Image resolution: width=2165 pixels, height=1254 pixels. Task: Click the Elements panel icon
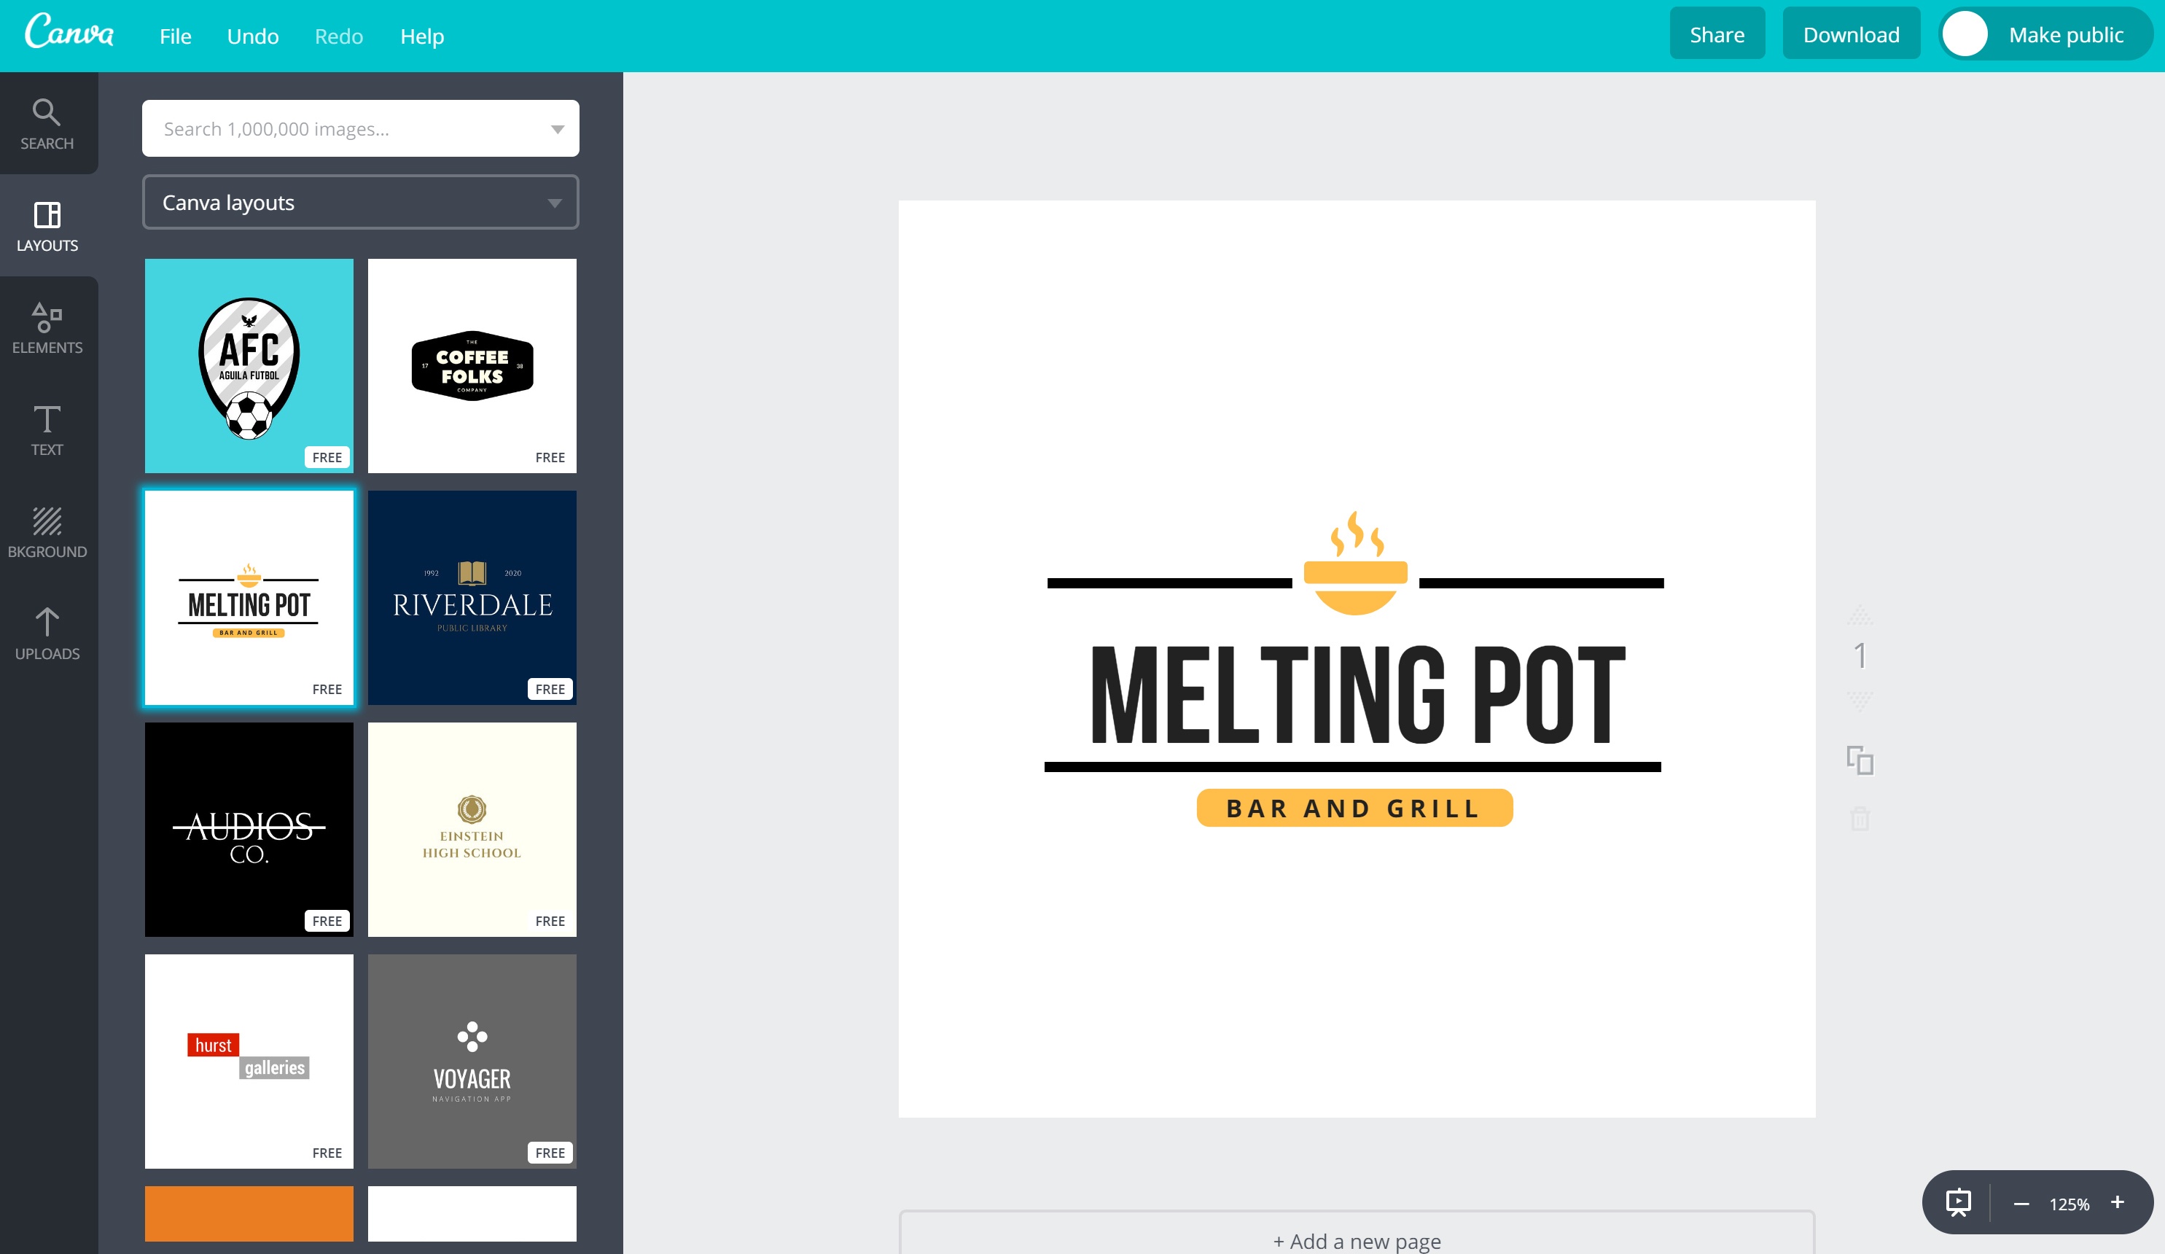tap(46, 325)
